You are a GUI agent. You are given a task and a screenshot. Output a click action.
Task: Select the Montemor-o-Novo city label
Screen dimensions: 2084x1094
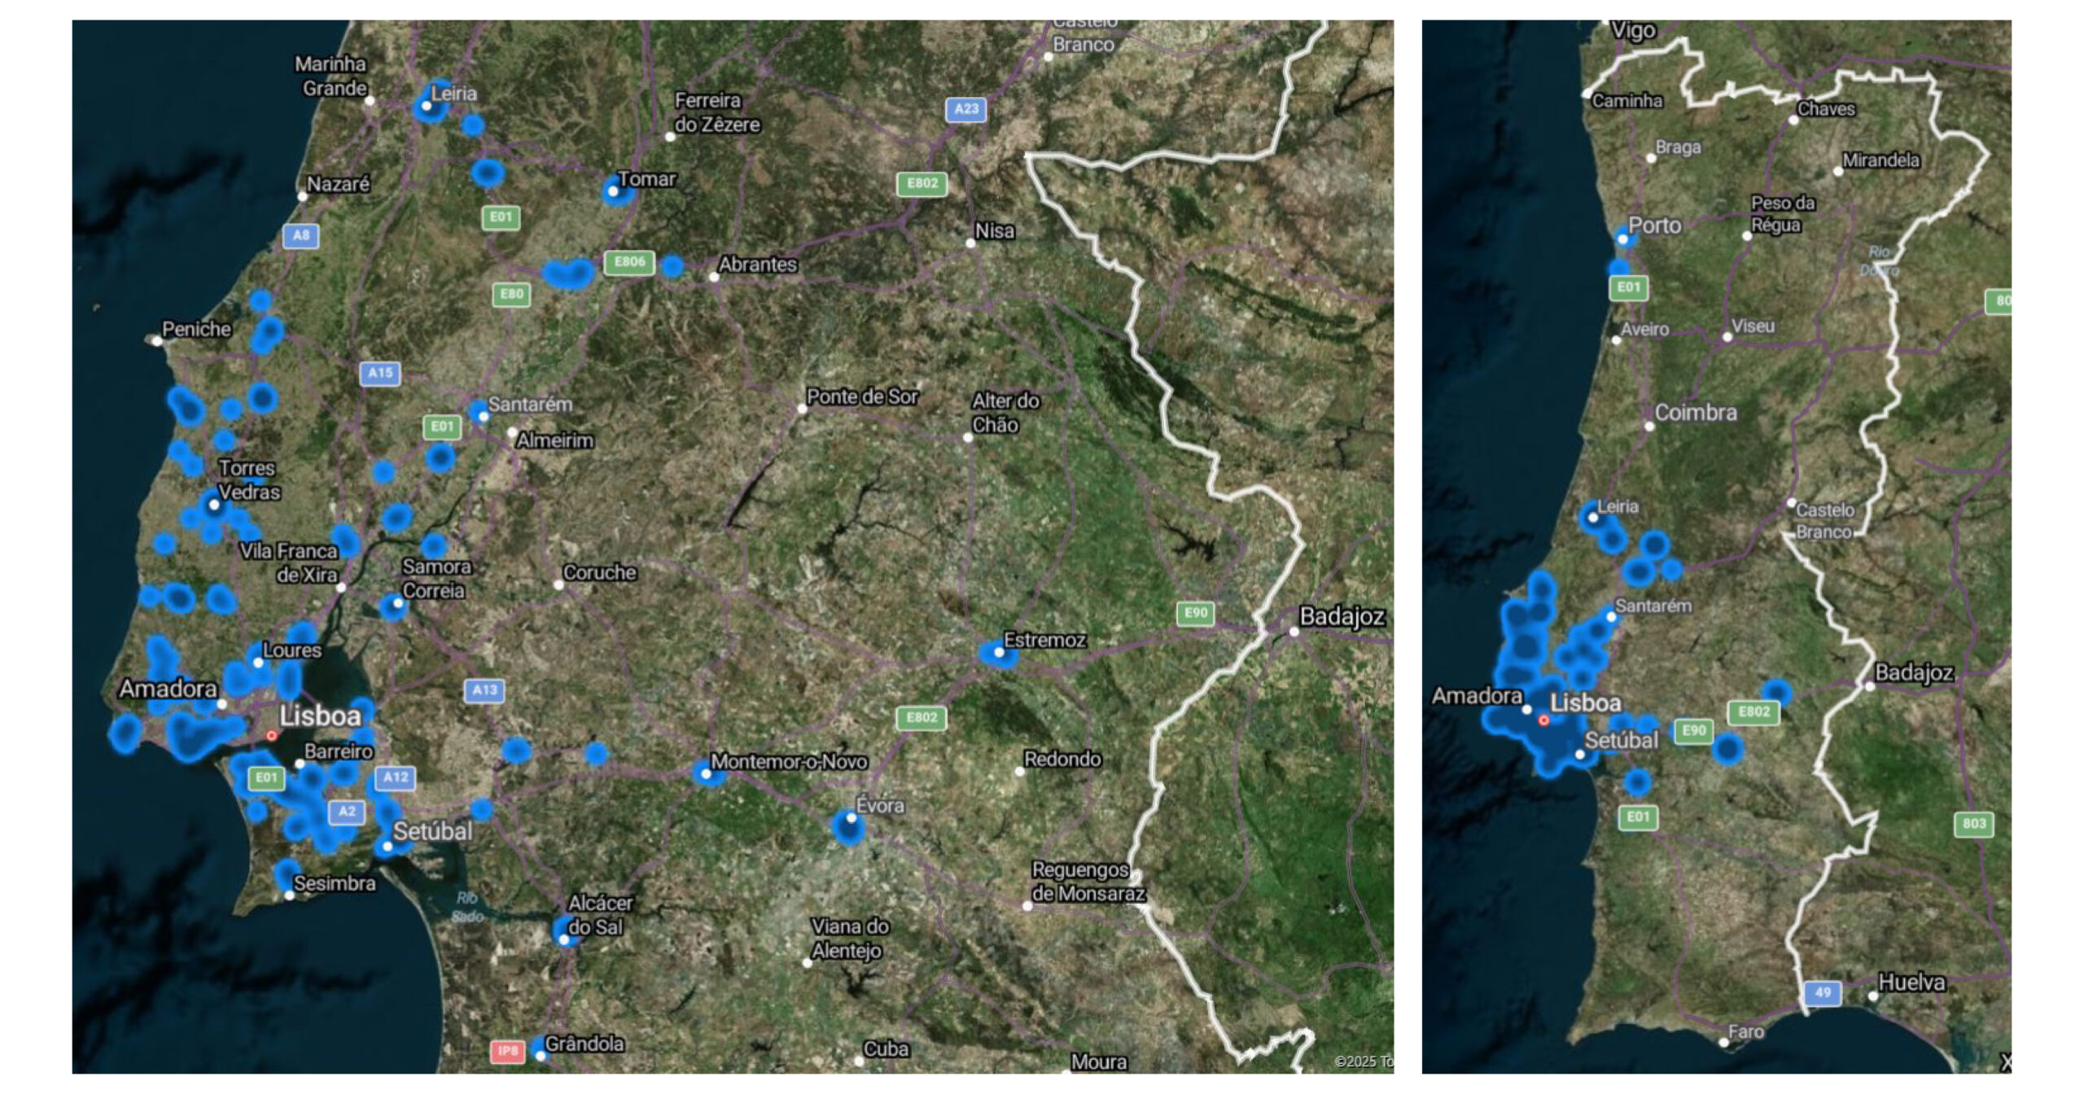788,762
